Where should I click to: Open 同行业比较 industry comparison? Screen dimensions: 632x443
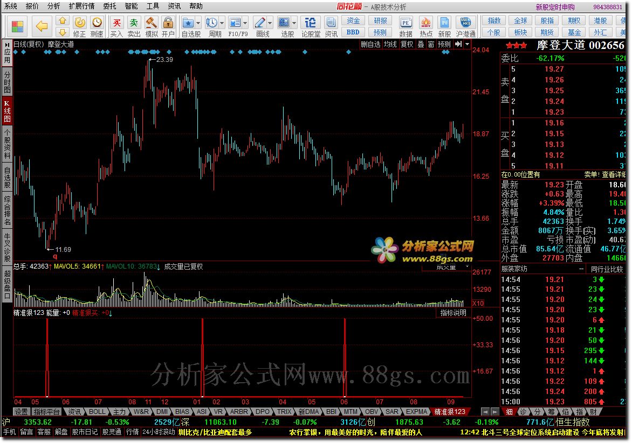click(607, 269)
